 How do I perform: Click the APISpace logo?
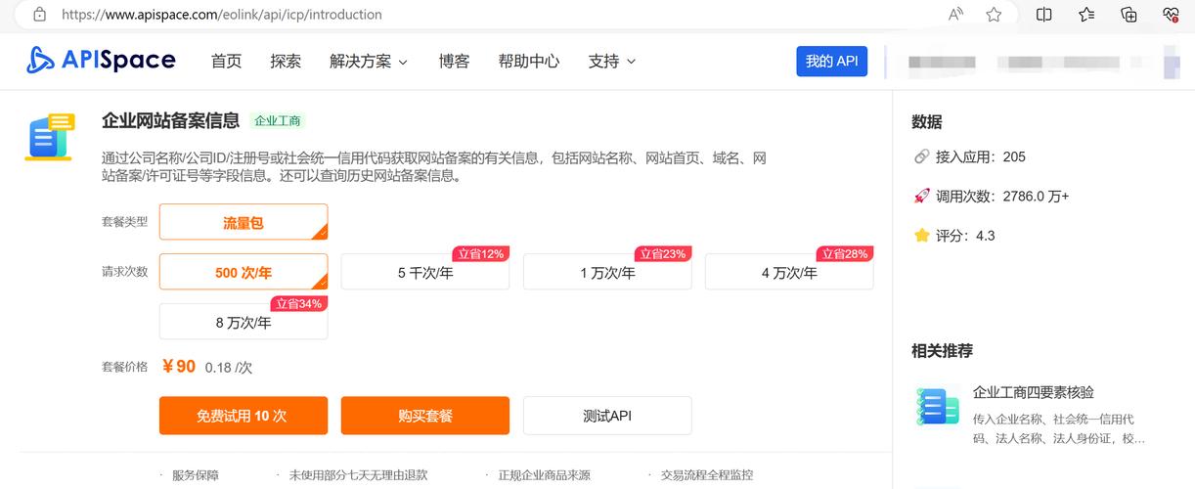(101, 61)
